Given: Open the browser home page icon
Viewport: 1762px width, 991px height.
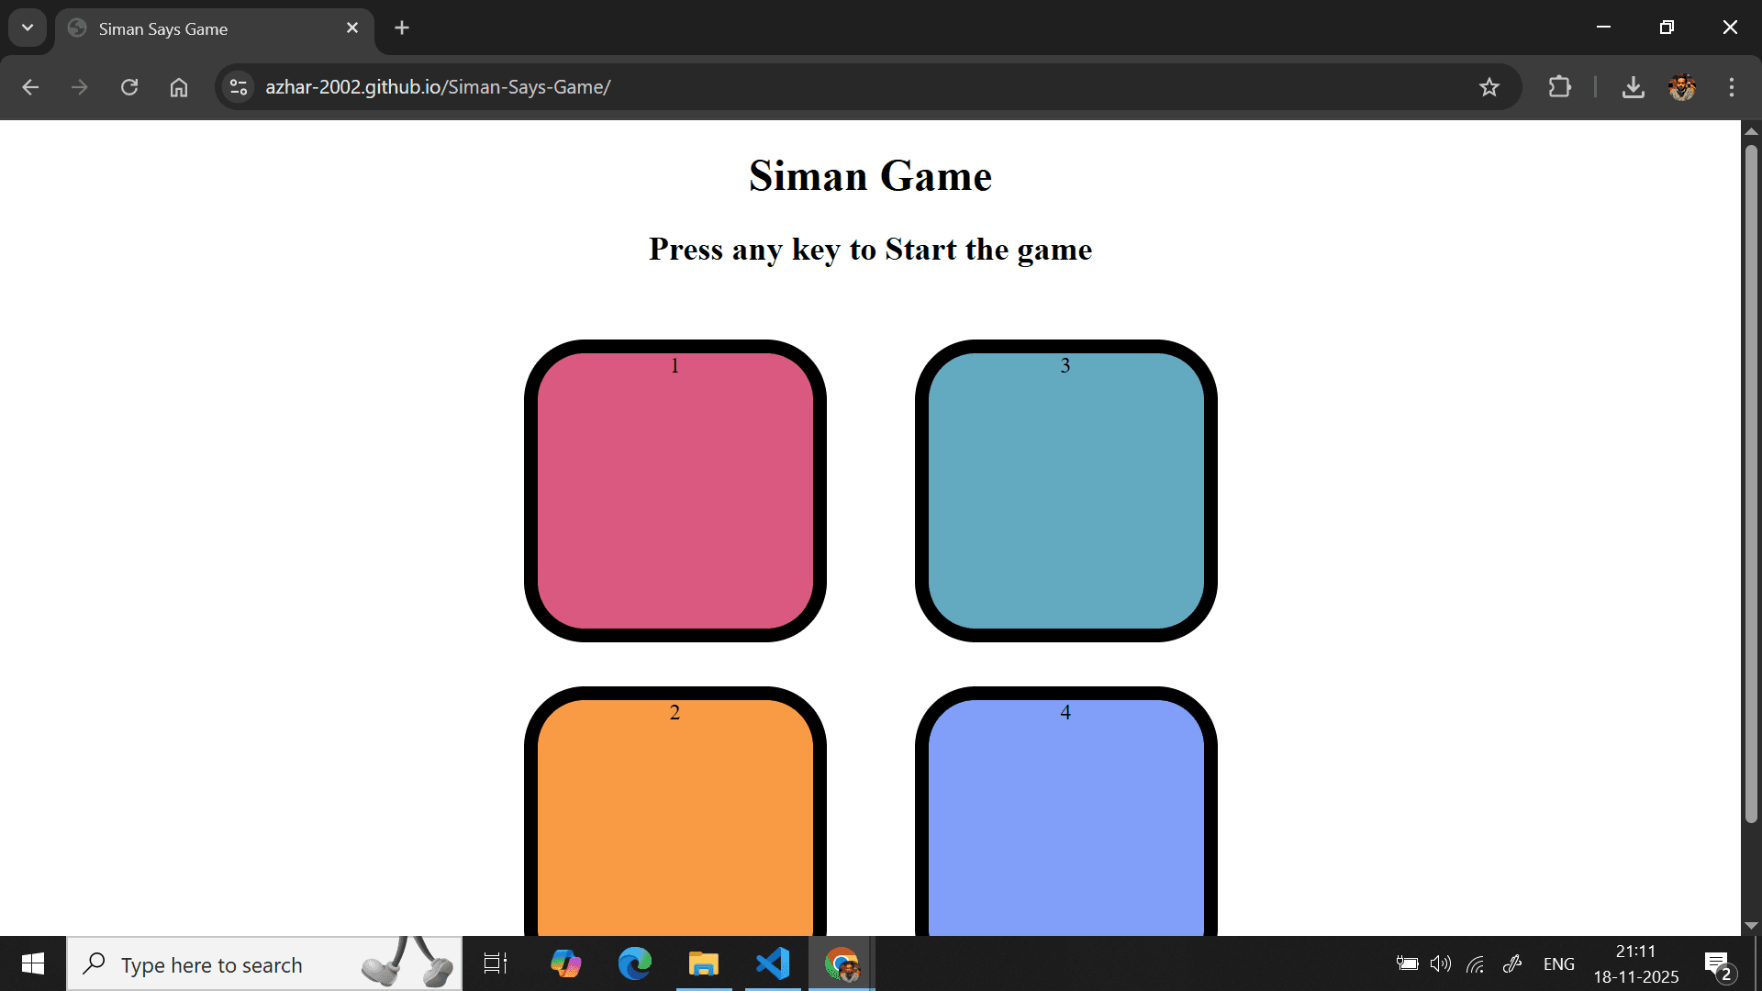Looking at the screenshot, I should 178,87.
